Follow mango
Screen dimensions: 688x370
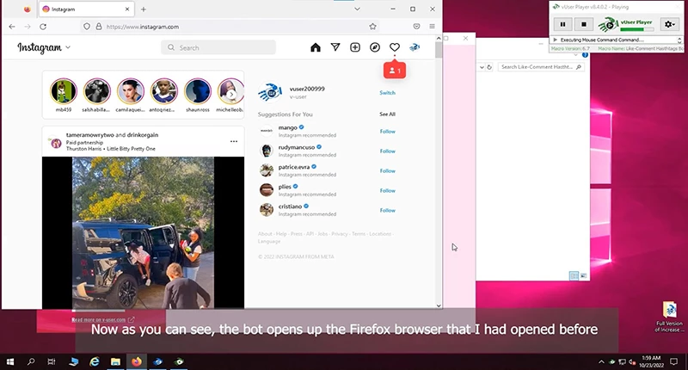pyautogui.click(x=388, y=132)
